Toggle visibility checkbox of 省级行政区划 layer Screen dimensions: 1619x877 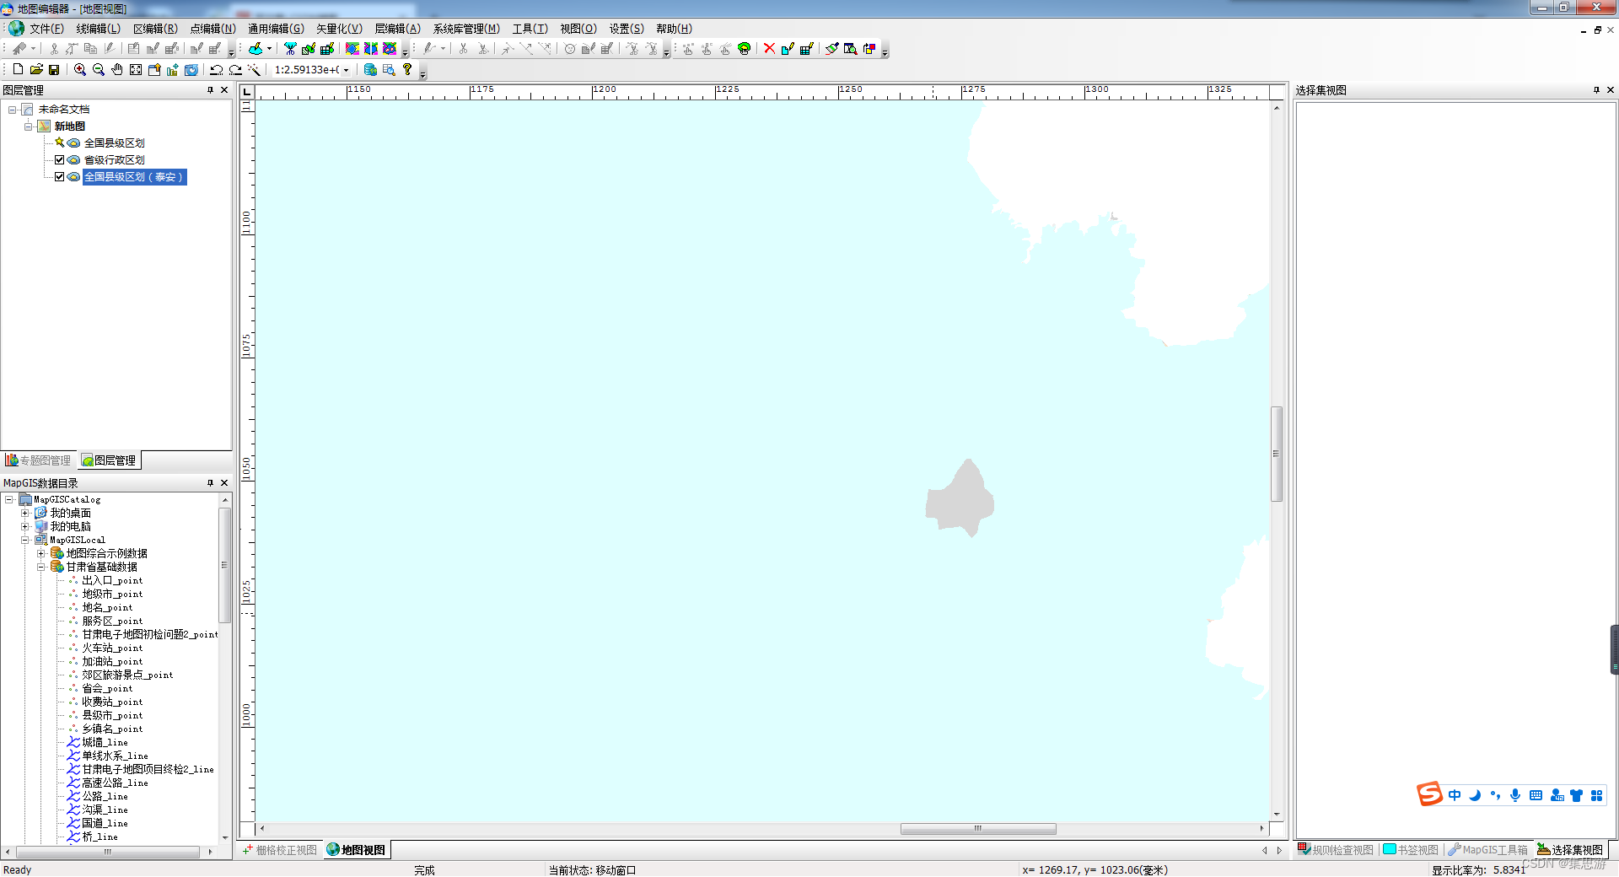60,159
